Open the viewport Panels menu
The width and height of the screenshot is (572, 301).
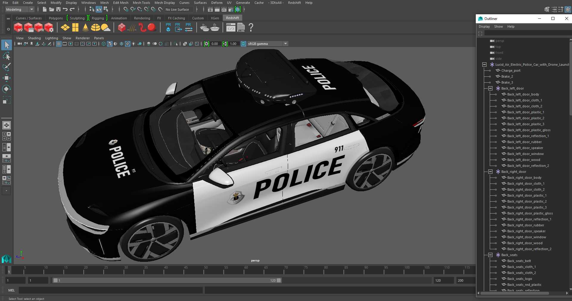99,38
